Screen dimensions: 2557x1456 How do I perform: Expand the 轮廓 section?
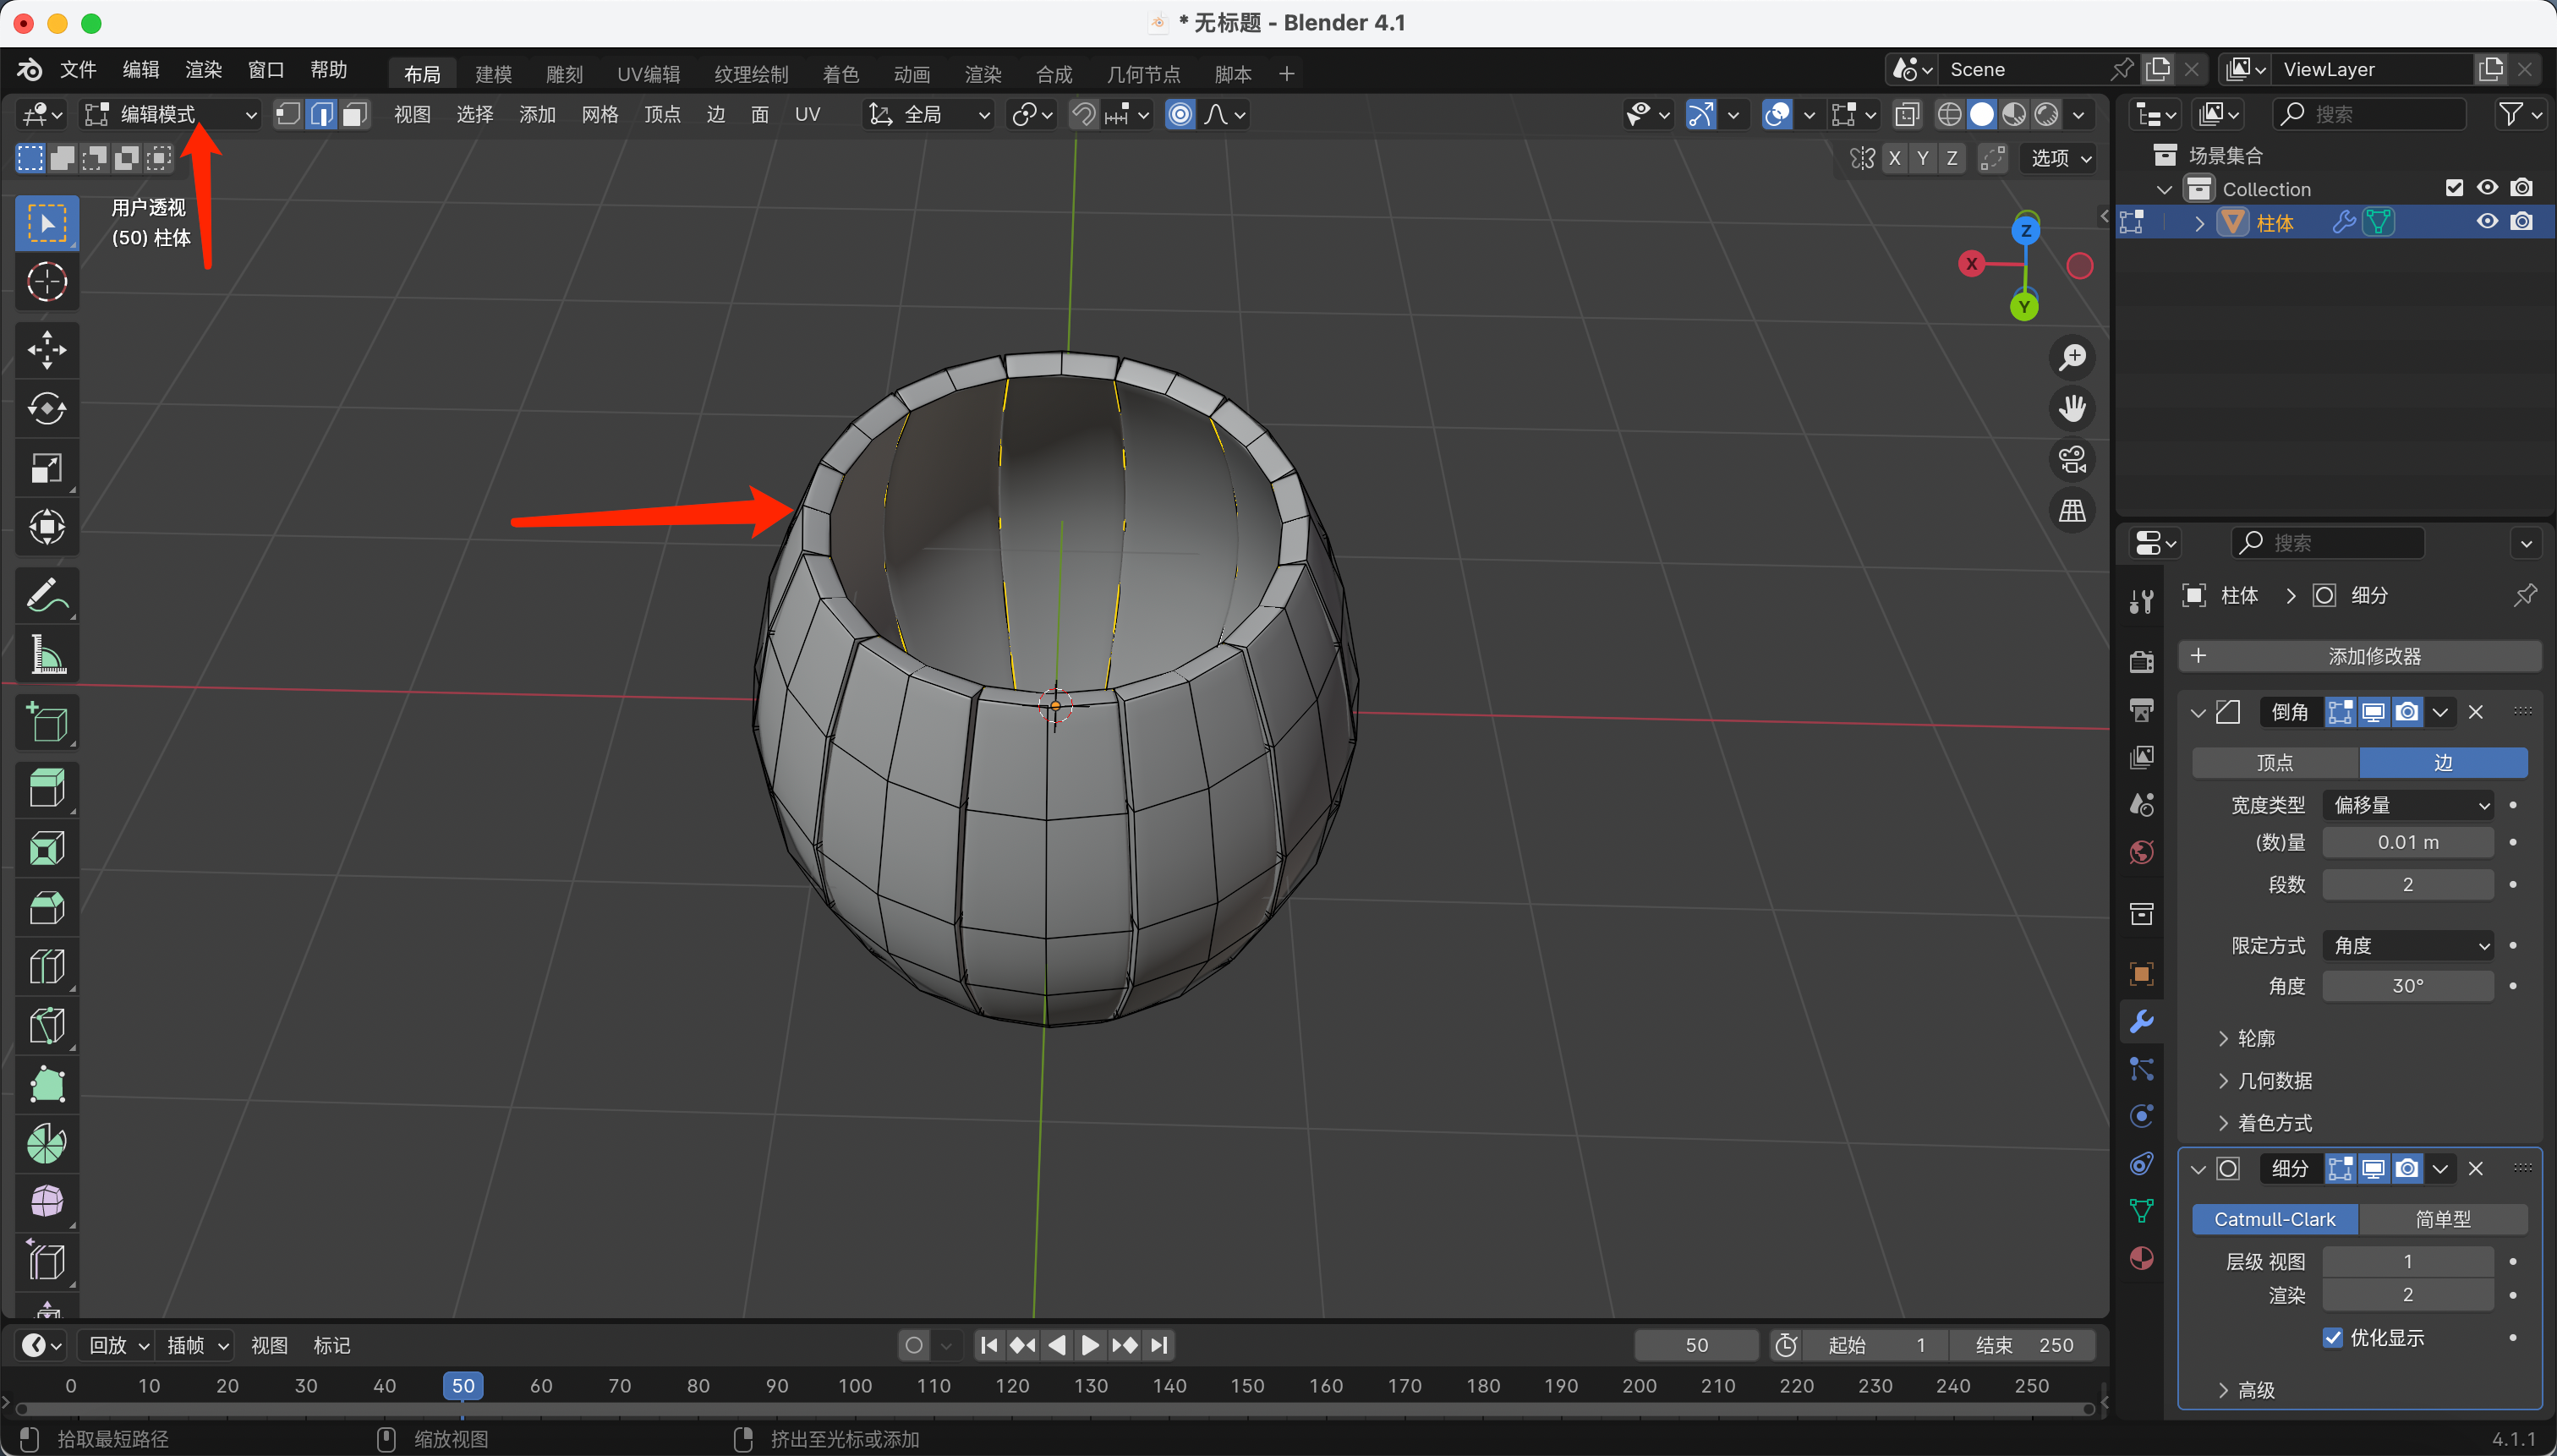2256,1038
